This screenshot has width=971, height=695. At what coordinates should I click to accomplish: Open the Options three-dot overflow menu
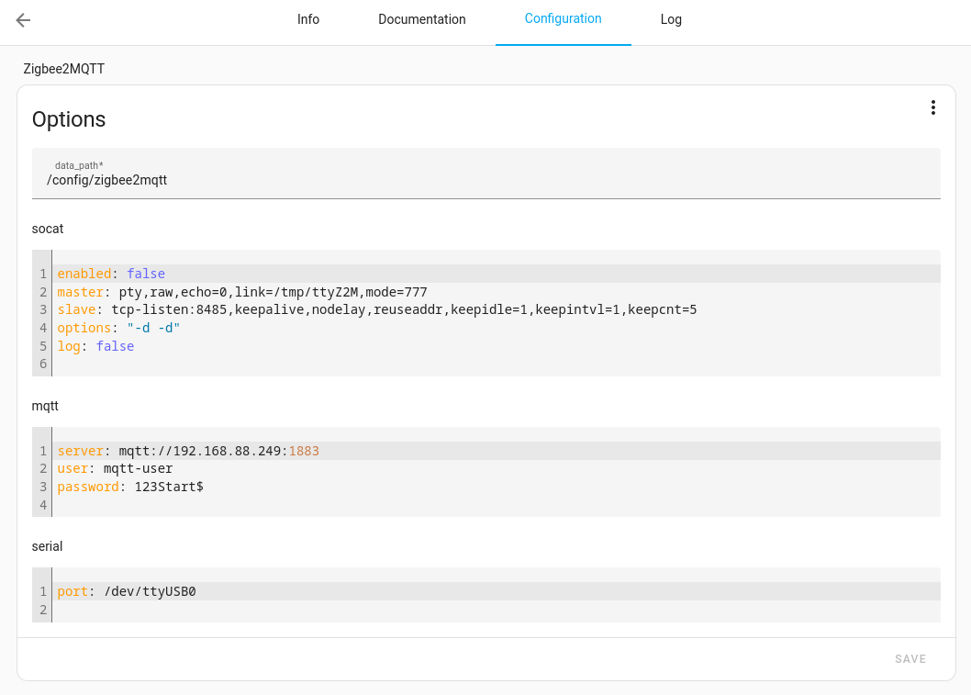[932, 107]
